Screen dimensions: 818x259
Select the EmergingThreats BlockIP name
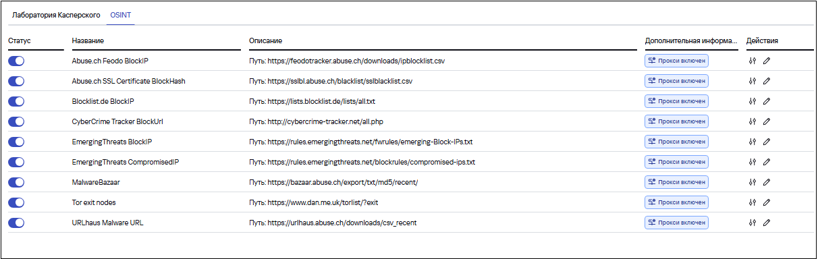112,142
